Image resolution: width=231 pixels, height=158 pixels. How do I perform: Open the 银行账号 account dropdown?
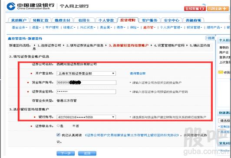pyautogui.click(x=86, y=117)
